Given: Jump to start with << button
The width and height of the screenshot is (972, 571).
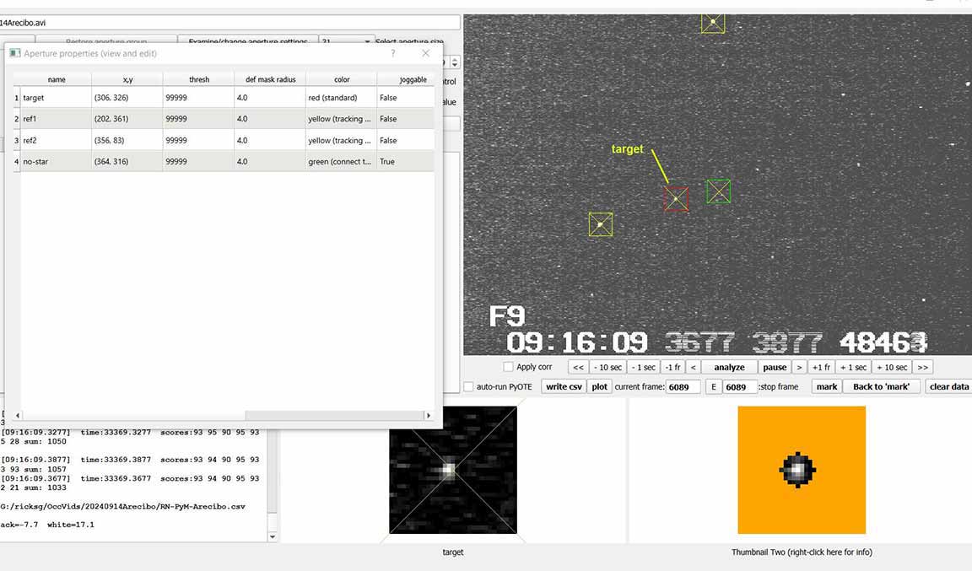Looking at the screenshot, I should click(578, 367).
